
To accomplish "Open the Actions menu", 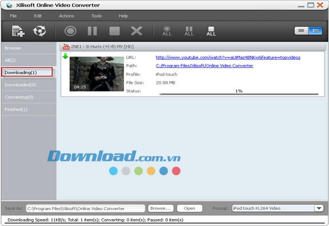I will point(66,16).
